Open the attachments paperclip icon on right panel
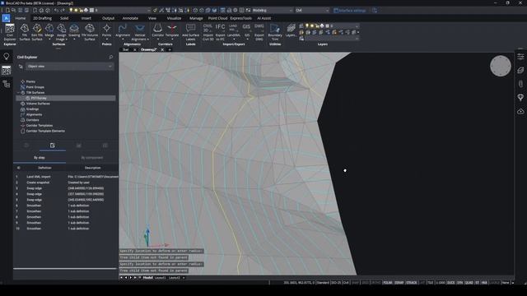The width and height of the screenshot is (527, 296). coord(520,84)
